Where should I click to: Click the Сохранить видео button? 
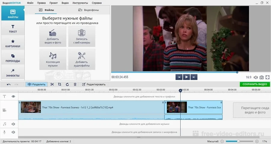[255, 84]
